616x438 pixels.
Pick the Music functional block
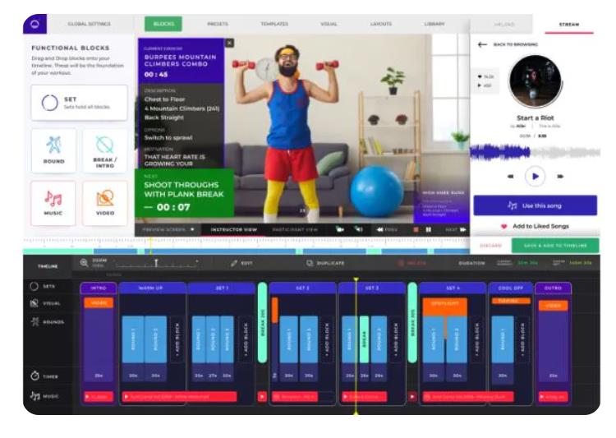[x=54, y=203]
